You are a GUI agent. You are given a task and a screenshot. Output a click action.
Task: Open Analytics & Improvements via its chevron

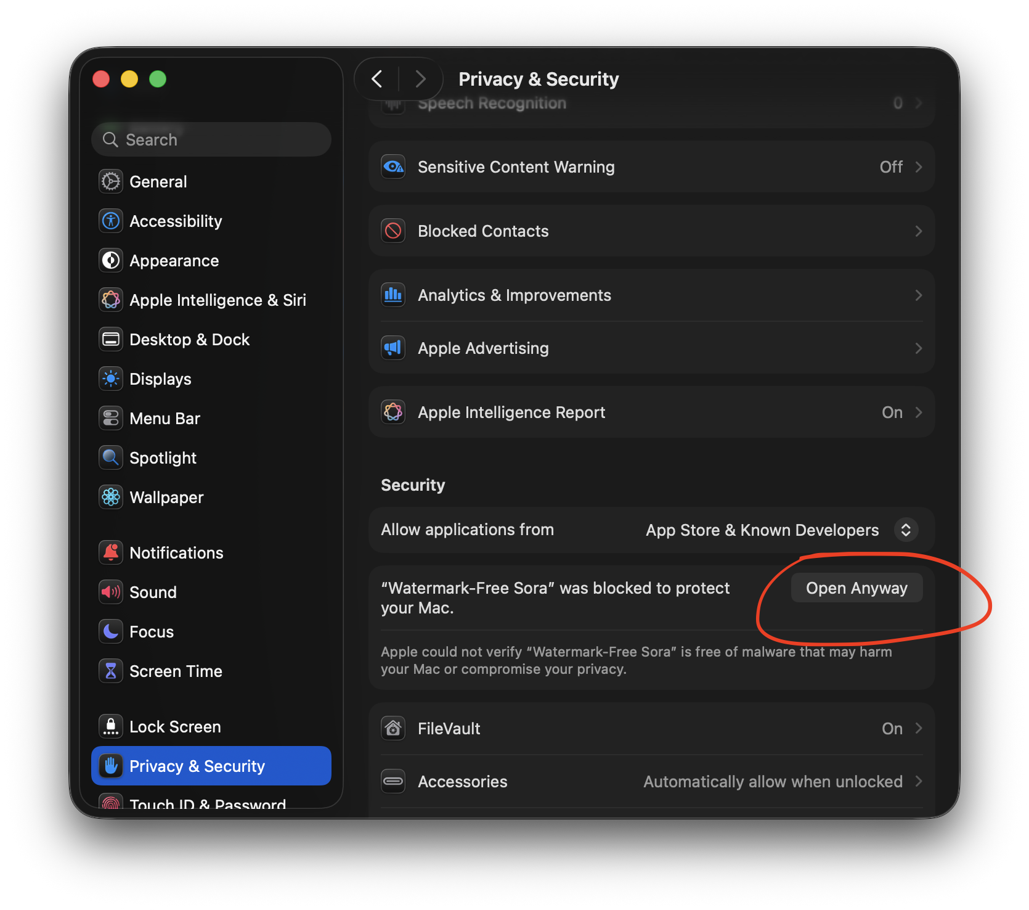point(918,295)
